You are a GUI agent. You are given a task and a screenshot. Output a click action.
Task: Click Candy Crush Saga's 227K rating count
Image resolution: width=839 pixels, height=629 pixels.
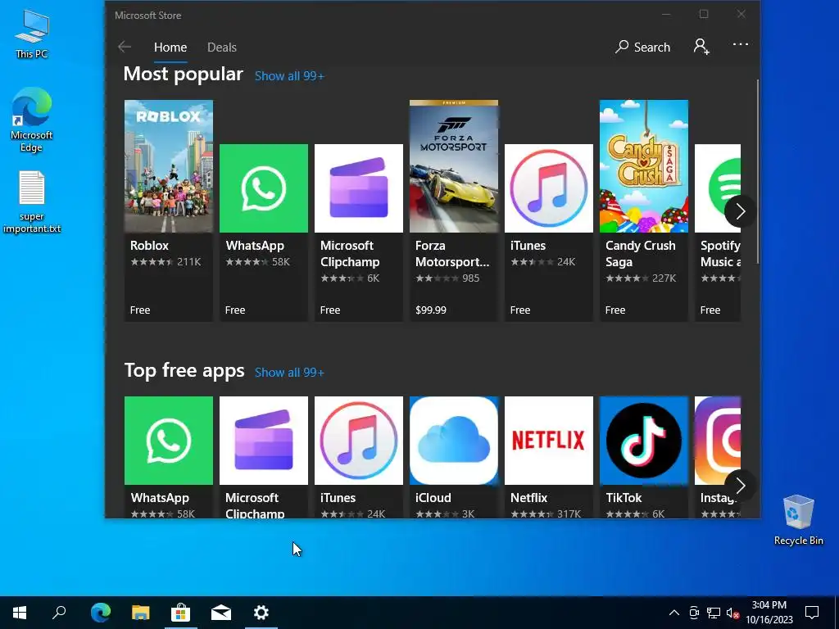[664, 278]
